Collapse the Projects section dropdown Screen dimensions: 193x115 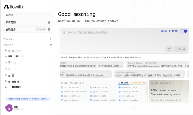[x=14, y=39]
